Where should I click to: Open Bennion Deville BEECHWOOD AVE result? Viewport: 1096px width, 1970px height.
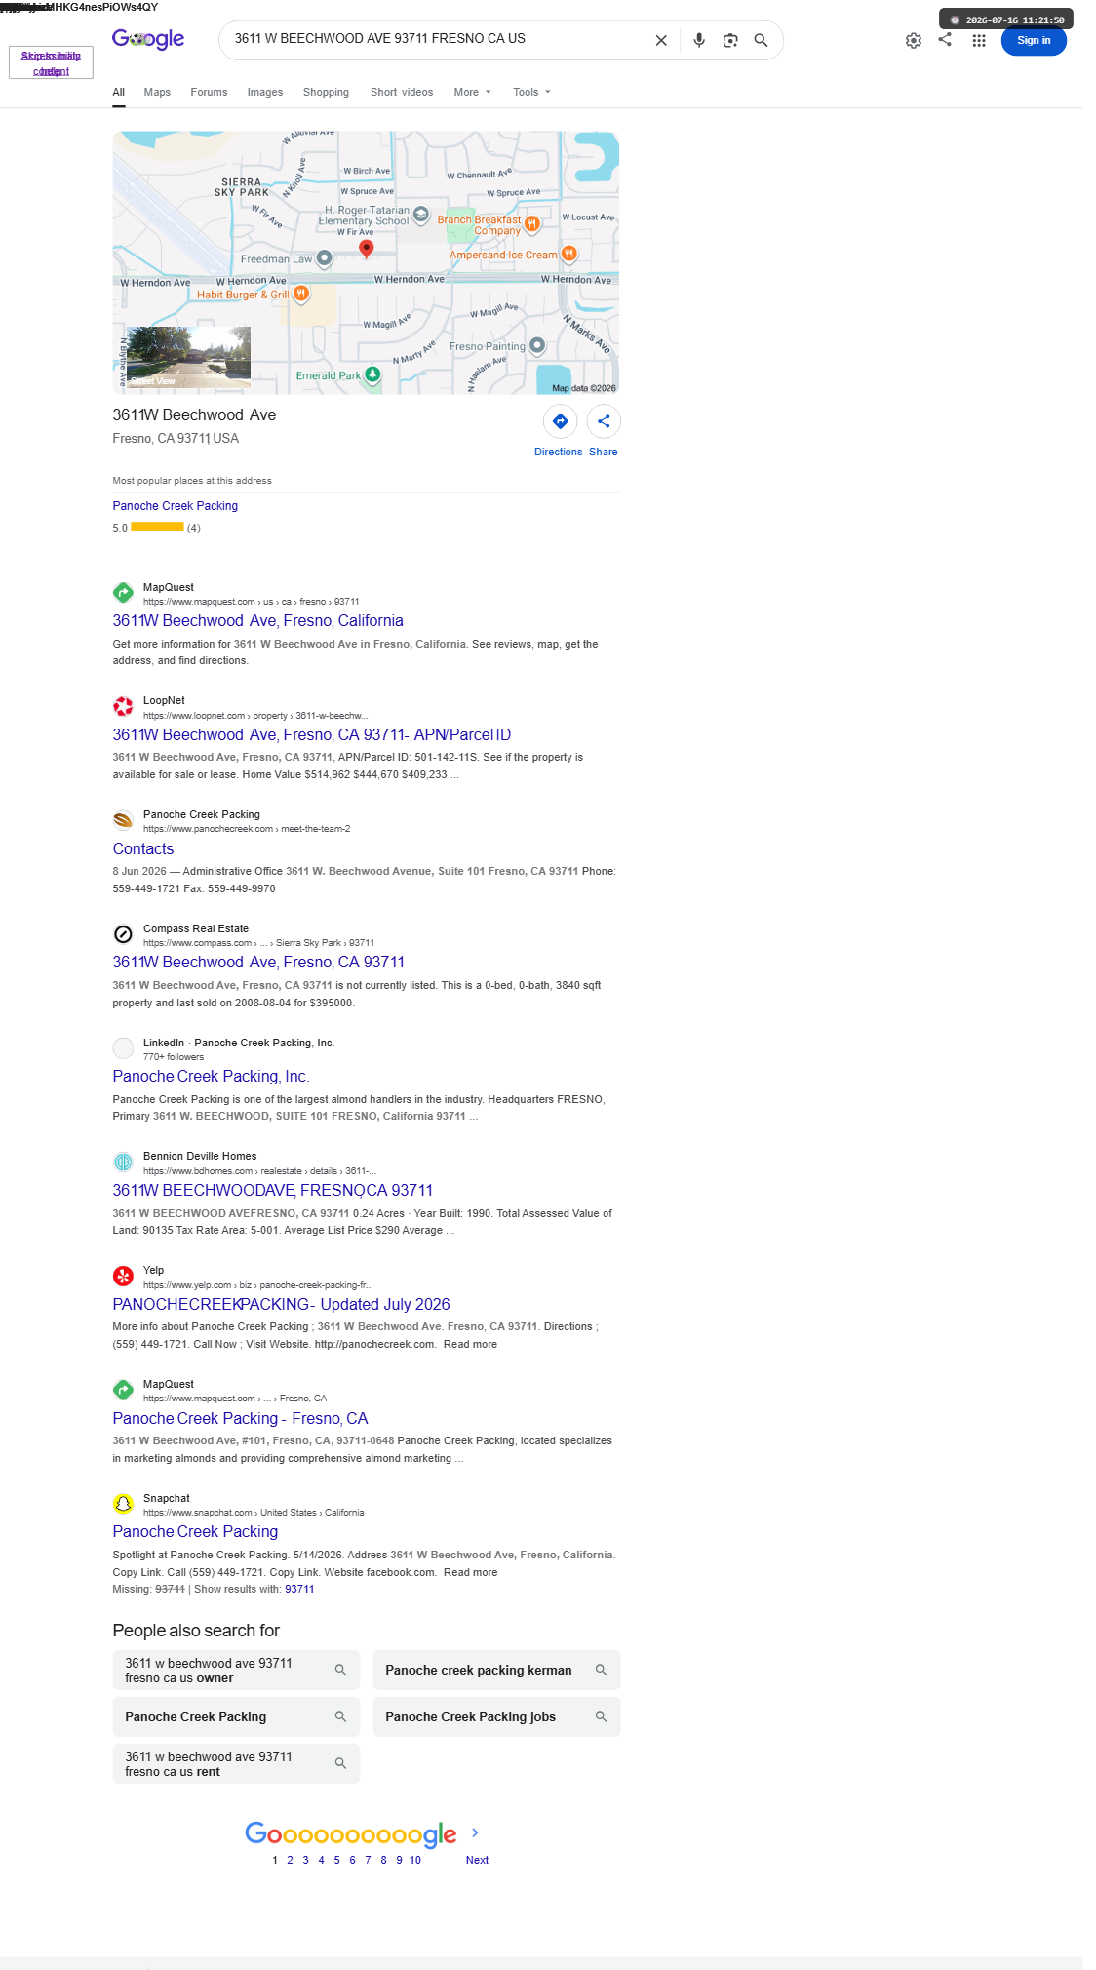tap(272, 1191)
